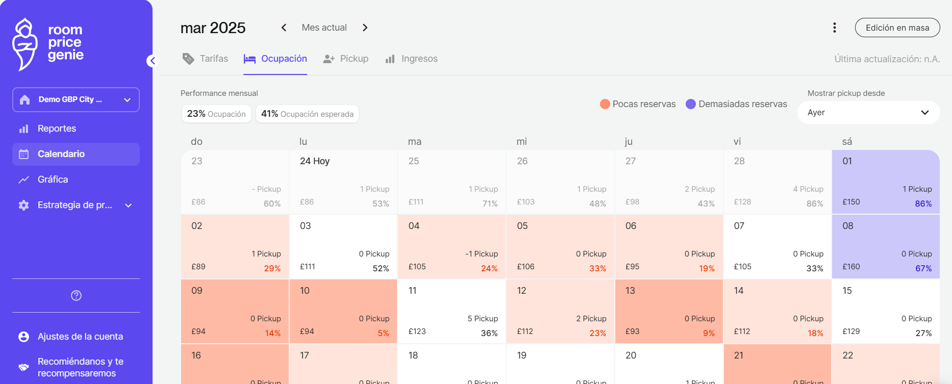This screenshot has height=384, width=952.
Task: Click the Estrategia gear icon
Action: tap(23, 205)
